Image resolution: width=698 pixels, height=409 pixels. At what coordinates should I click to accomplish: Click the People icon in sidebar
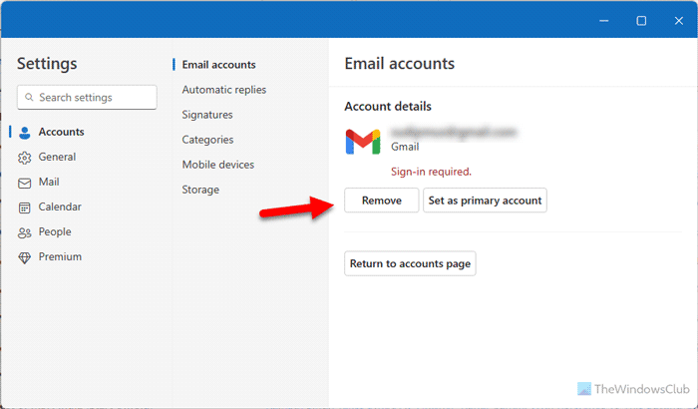[25, 232]
